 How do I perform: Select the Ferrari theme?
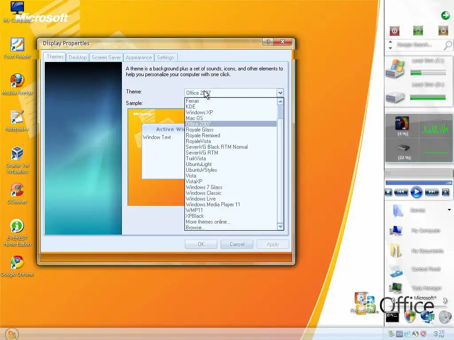click(x=231, y=101)
